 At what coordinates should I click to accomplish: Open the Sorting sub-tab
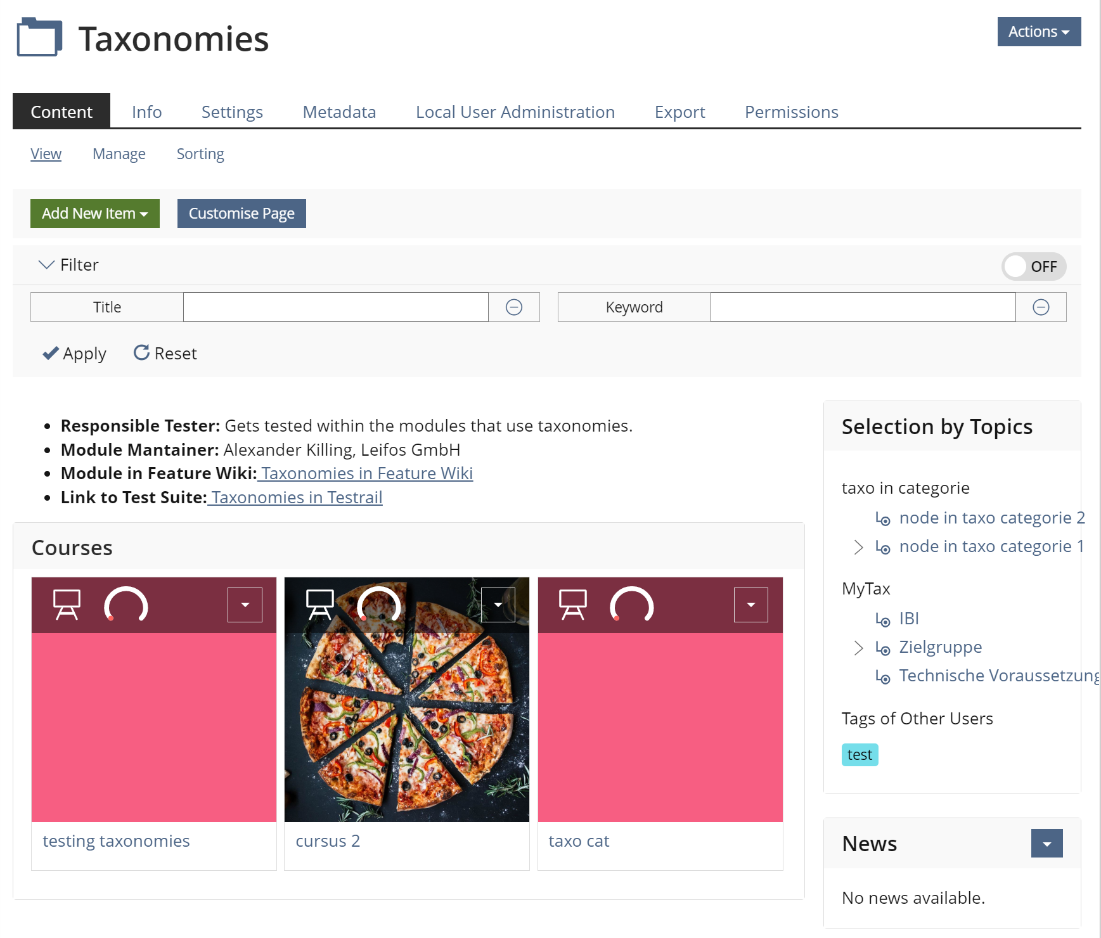tap(200, 154)
